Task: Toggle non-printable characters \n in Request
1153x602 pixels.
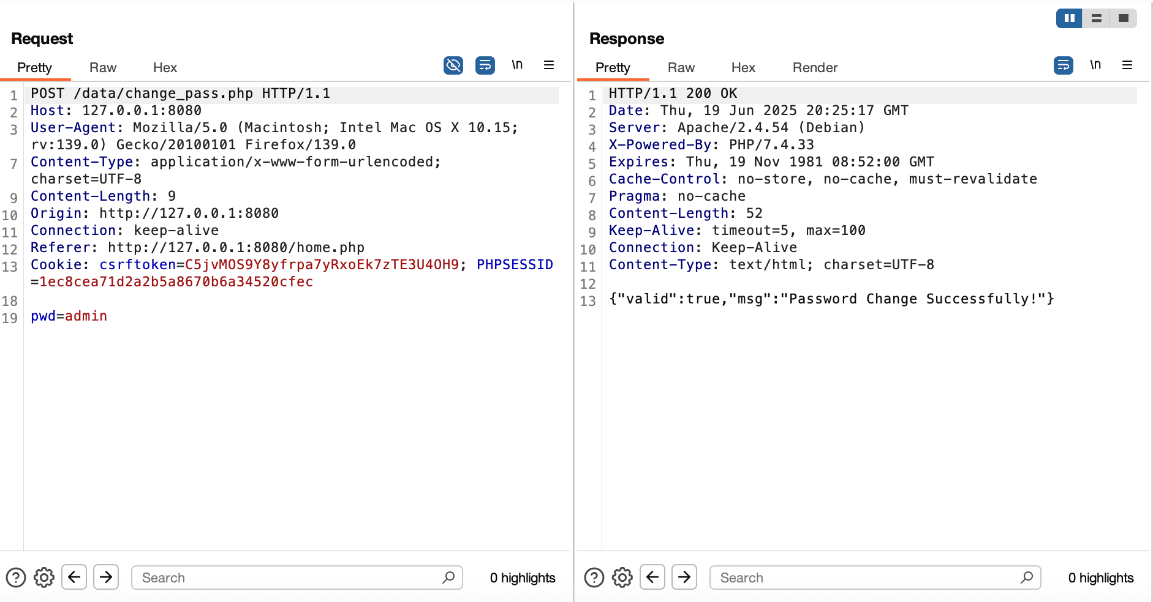Action: [517, 65]
